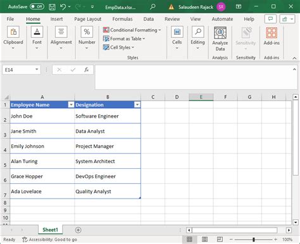Open the undo history dropdown arrow
The width and height of the screenshot is (300, 244).
pos(70,7)
